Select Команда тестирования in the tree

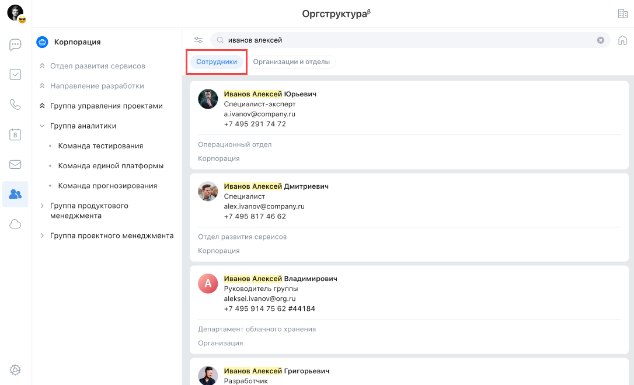(100, 146)
